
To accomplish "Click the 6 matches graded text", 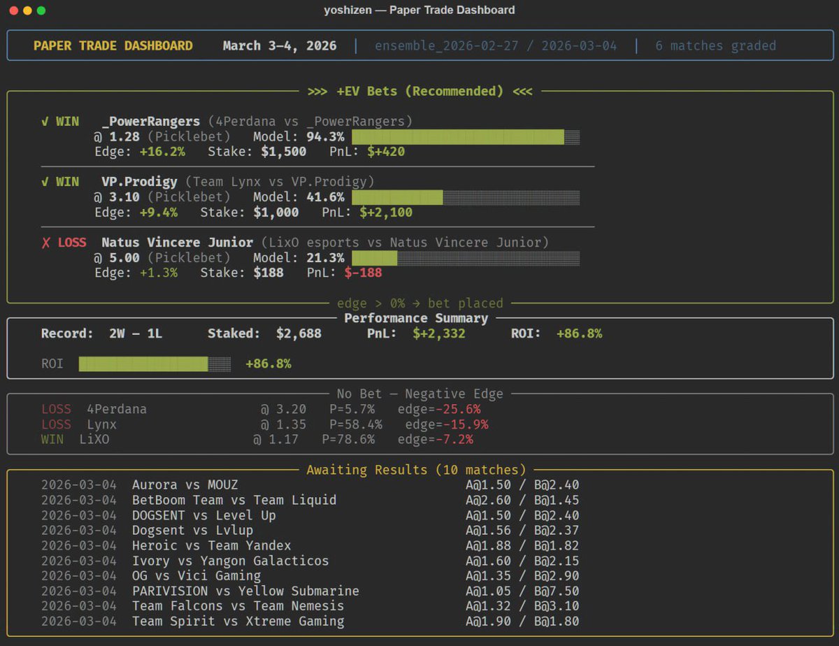I will point(715,46).
